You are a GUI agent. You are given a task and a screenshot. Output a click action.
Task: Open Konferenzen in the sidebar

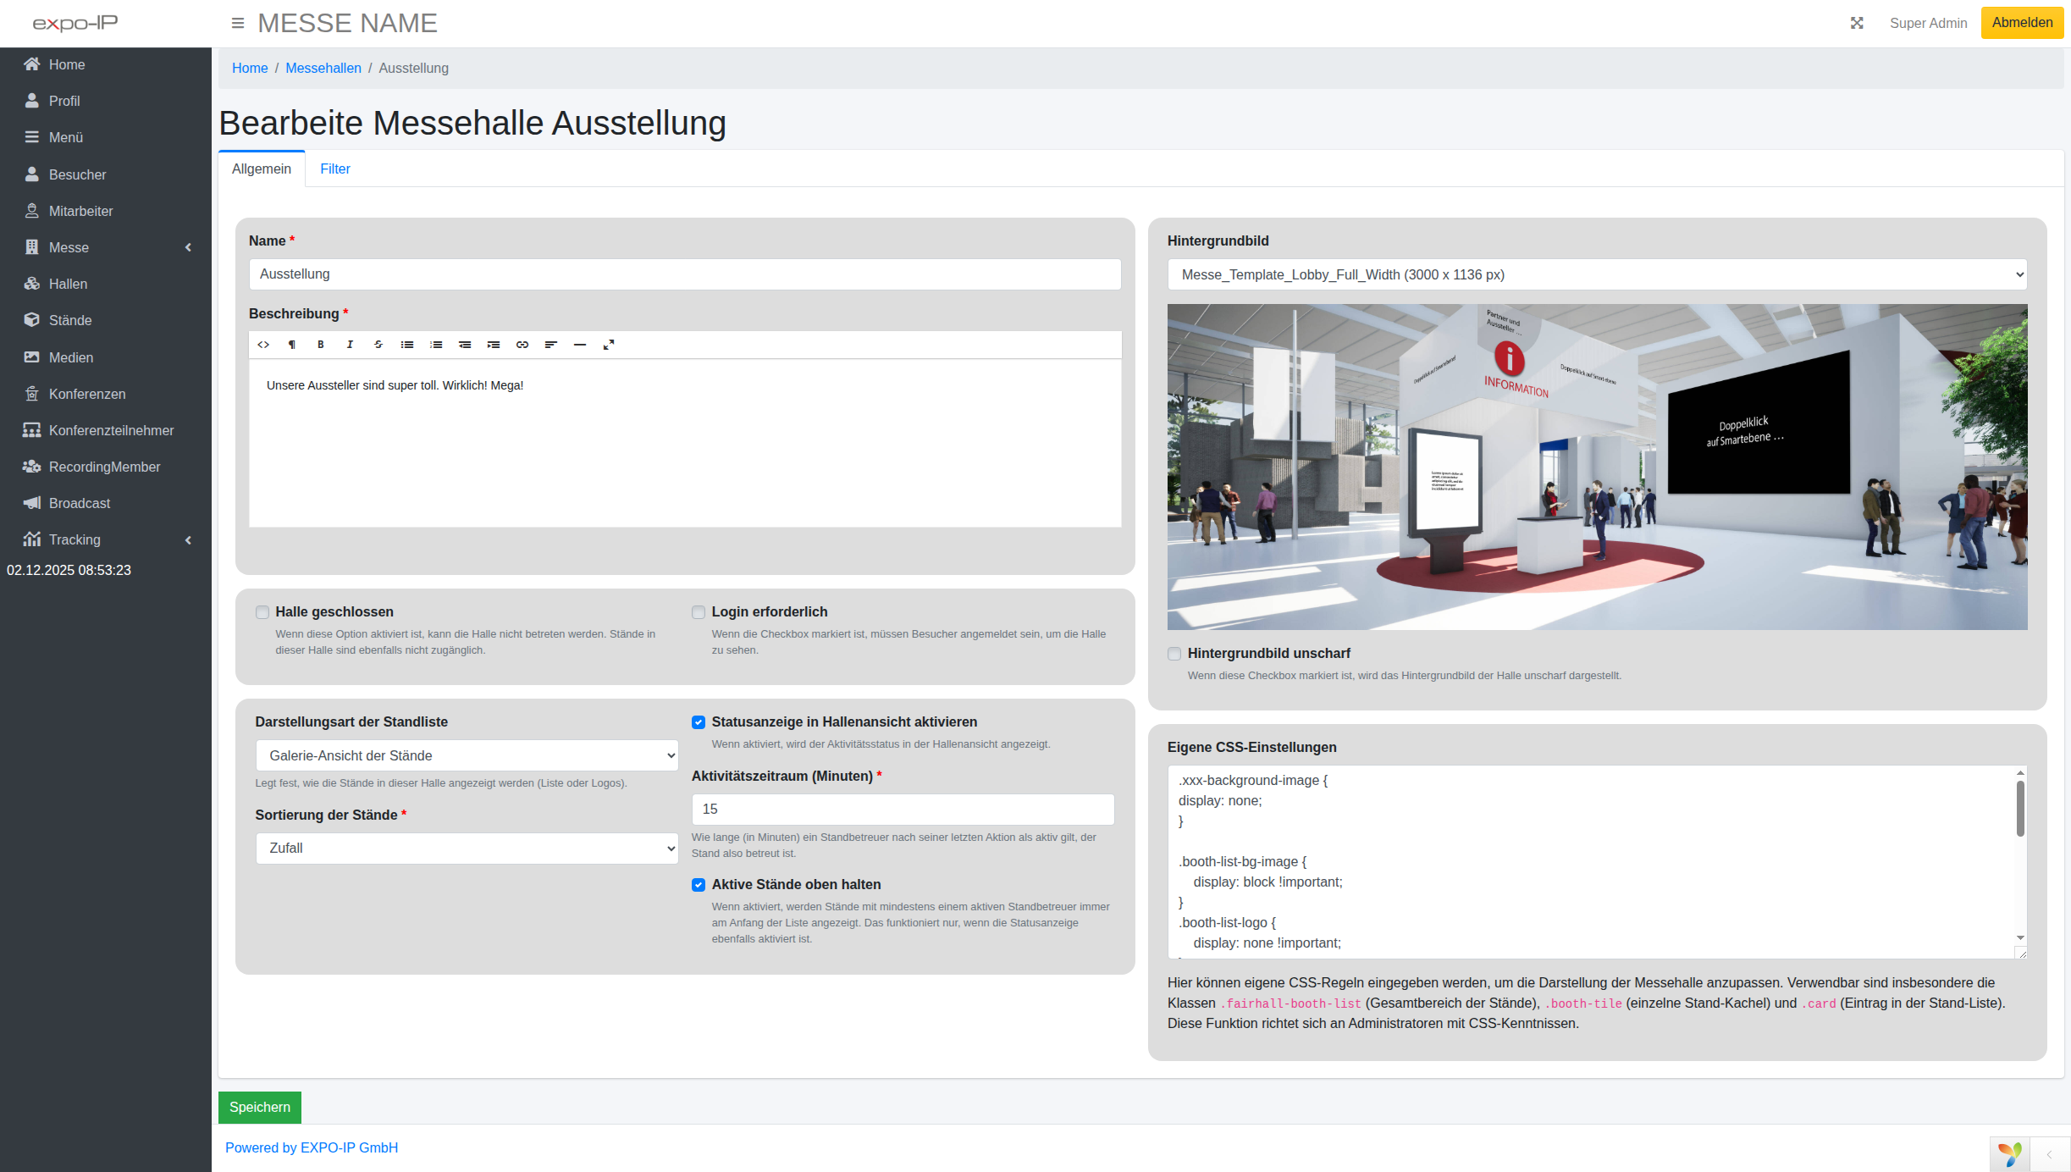(x=87, y=394)
